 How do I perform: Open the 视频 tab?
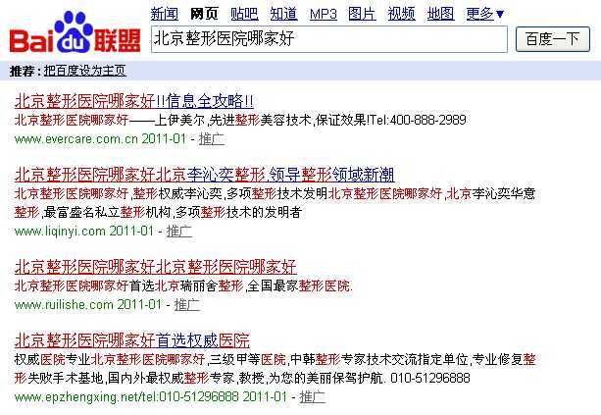click(401, 14)
